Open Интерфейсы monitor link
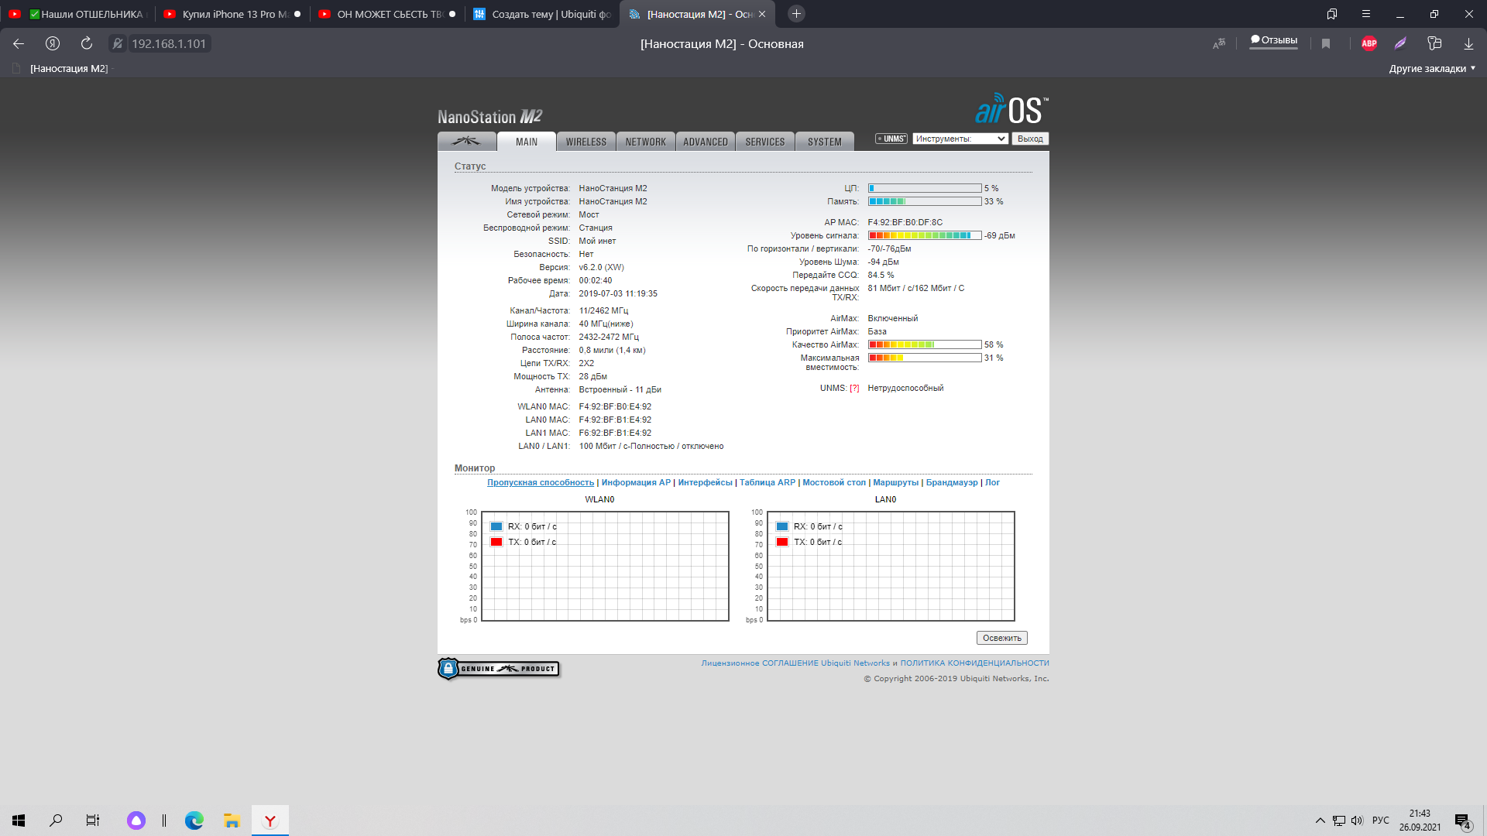This screenshot has width=1487, height=836. (705, 482)
